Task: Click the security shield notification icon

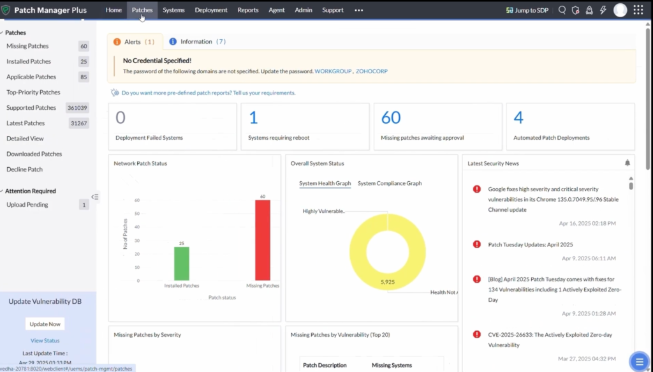Action: [575, 10]
